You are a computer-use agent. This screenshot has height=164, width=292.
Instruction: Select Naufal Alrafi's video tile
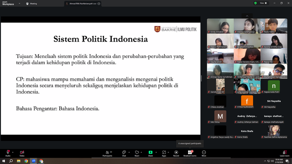220,56
